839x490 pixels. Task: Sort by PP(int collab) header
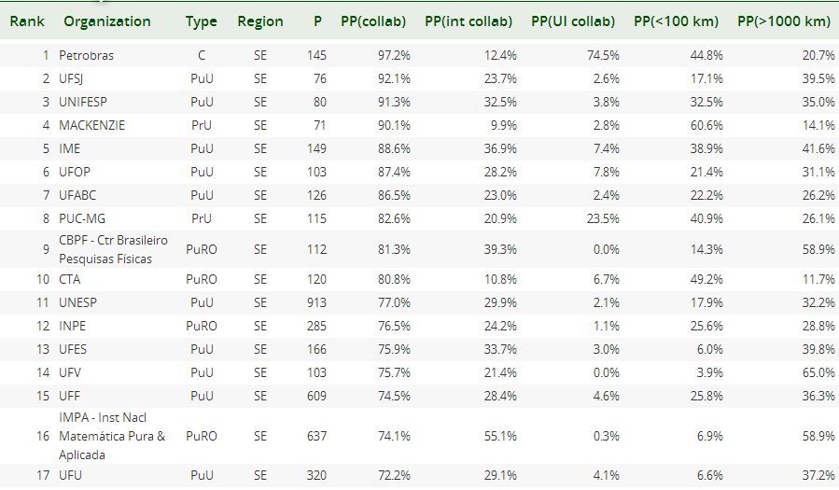pos(468,21)
